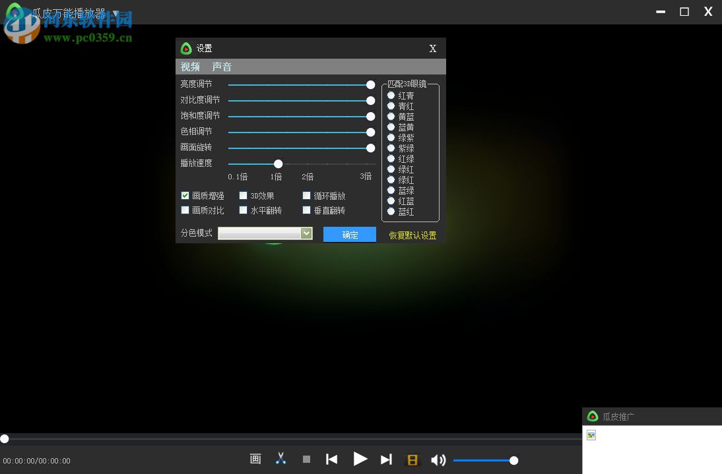Click the 饱和度调节 saturation slider handle

click(x=371, y=116)
